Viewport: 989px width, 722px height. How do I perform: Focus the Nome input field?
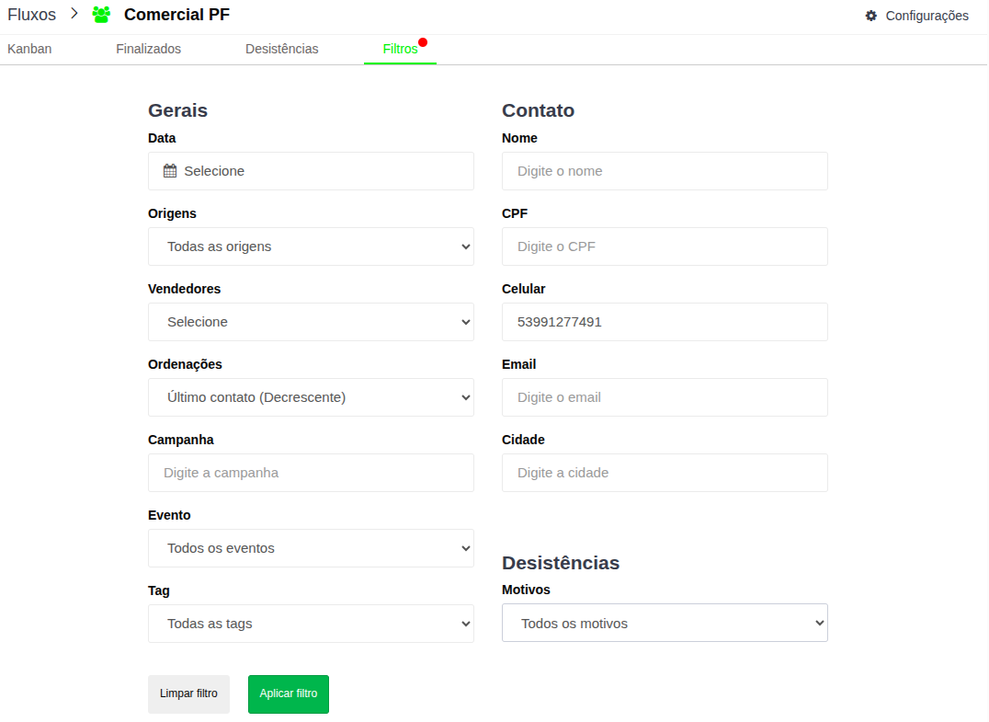(x=665, y=171)
